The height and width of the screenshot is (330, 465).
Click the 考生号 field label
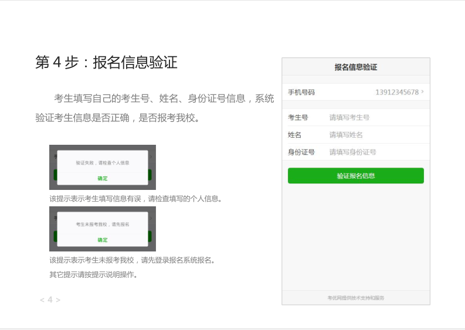click(x=298, y=117)
